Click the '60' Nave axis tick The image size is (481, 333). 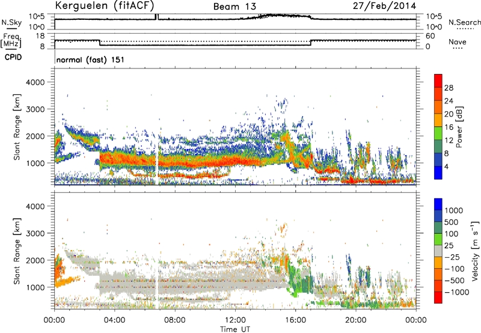[430, 36]
